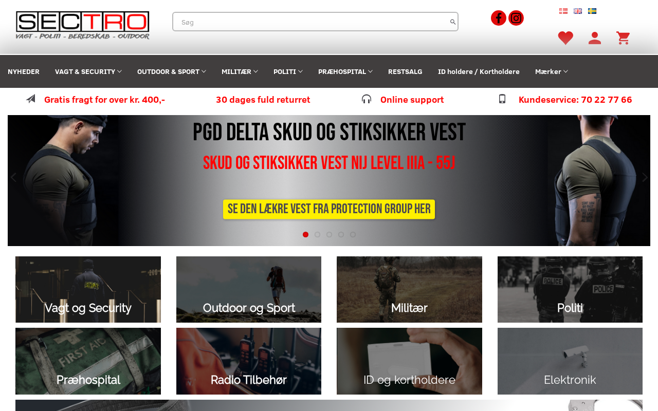The image size is (658, 411).
Task: Open the Online support link
Action: (x=412, y=100)
